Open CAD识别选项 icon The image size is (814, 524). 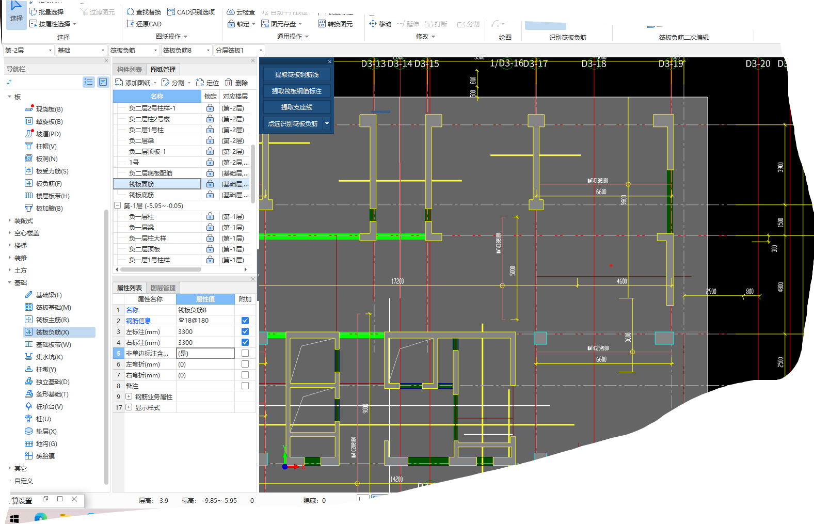pos(171,12)
